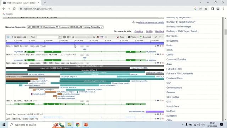The height and width of the screenshot is (128, 227).
Task: Open ClinVar related link
Action: [170, 55]
